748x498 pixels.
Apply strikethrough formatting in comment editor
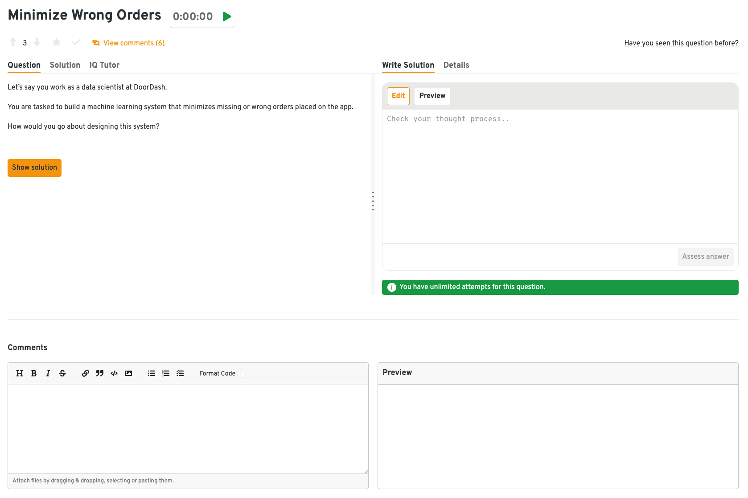(x=62, y=373)
